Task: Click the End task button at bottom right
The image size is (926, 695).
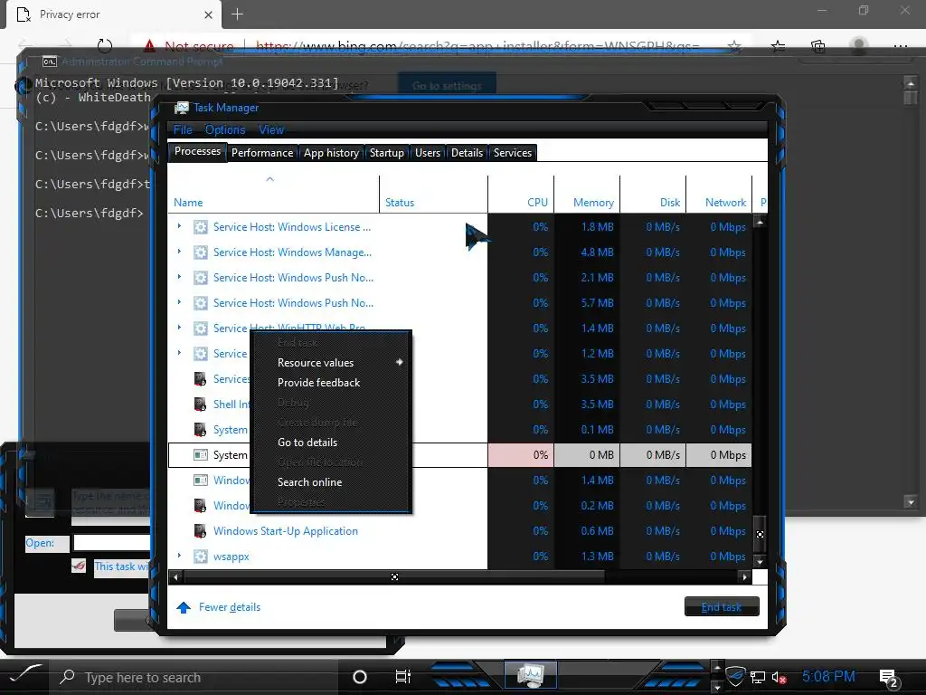Action: (722, 607)
